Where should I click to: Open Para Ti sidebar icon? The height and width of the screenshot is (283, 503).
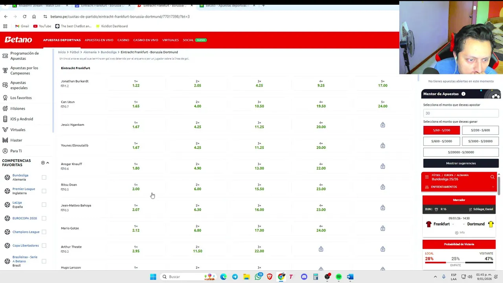coord(5,151)
